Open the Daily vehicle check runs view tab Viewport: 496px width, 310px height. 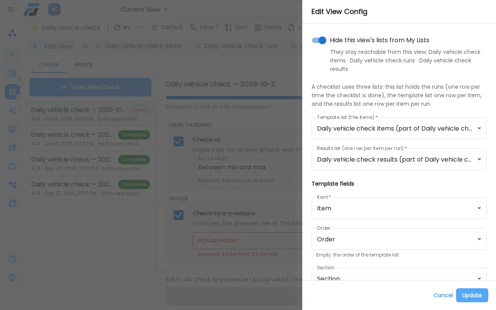(x=236, y=46)
